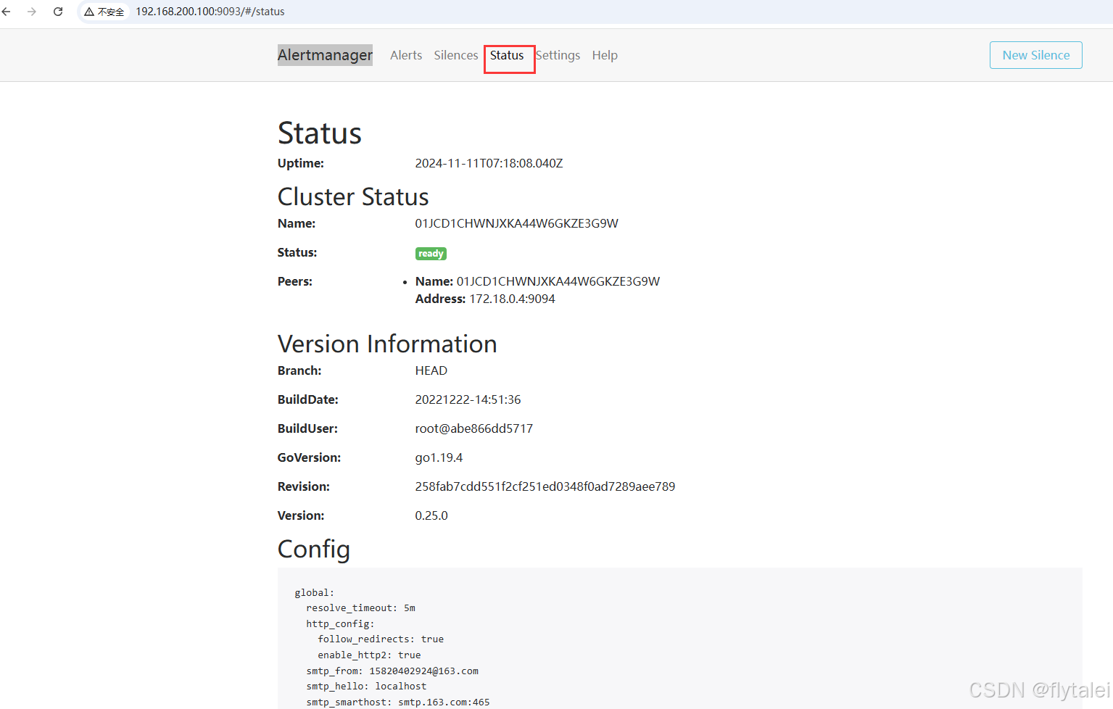
Task: Click the Revision hash value
Action: pyautogui.click(x=545, y=486)
